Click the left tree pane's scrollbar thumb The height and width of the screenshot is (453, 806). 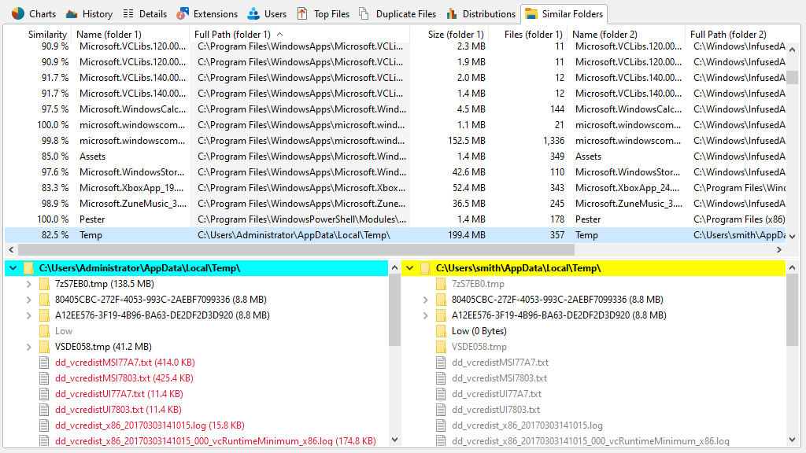pyautogui.click(x=395, y=310)
